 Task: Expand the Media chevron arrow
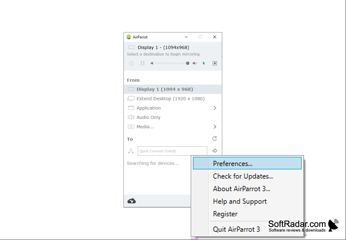pos(215,127)
